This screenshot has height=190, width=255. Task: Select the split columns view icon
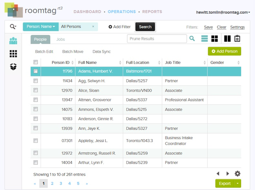(227, 39)
